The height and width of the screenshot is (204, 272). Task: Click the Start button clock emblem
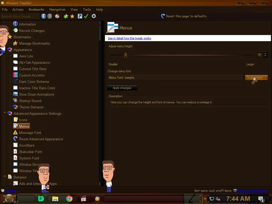[9, 199]
